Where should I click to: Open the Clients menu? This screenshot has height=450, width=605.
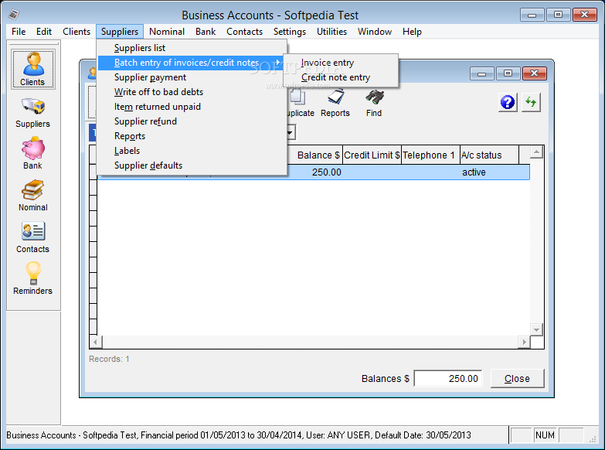coord(76,32)
